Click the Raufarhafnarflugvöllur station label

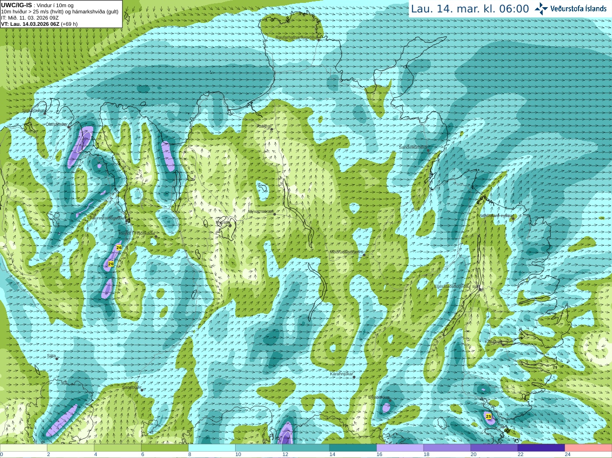(x=296, y=37)
